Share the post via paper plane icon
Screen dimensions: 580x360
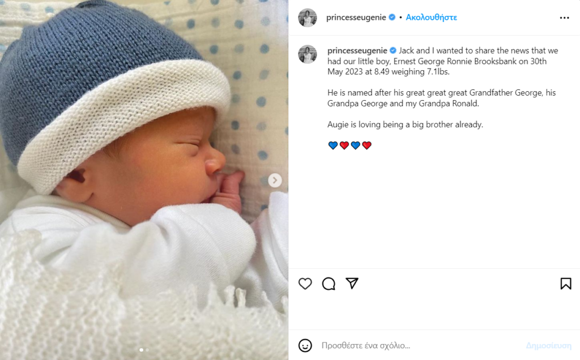pyautogui.click(x=352, y=283)
